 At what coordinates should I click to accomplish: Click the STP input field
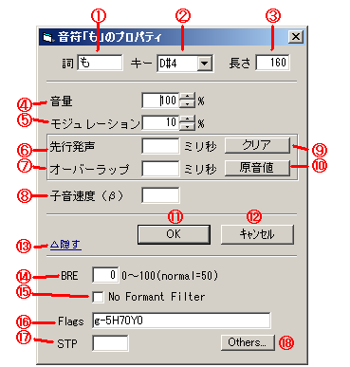pos(110,343)
